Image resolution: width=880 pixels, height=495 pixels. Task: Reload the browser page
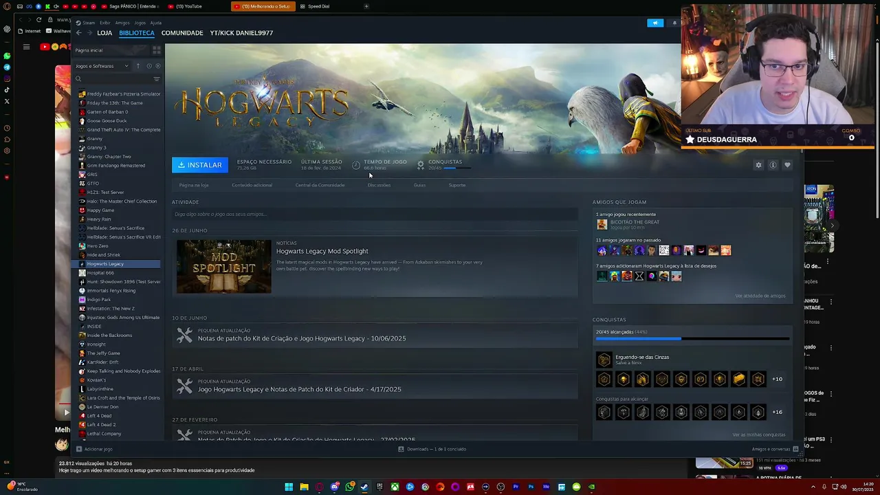pos(38,20)
